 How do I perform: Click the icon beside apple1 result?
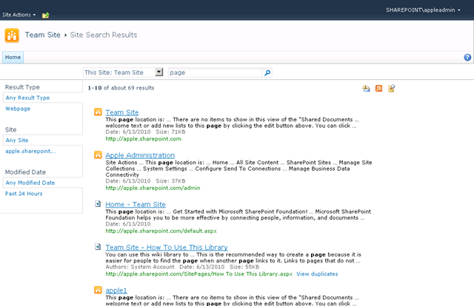pos(98,290)
